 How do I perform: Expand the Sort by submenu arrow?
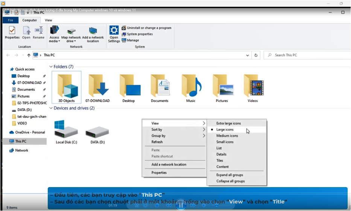point(204,129)
